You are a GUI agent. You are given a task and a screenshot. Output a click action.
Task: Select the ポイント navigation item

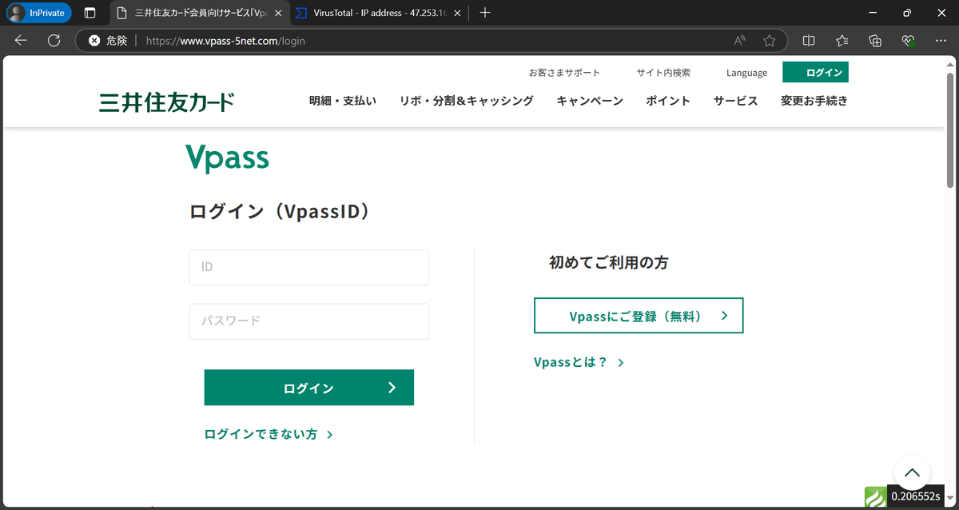coord(668,101)
